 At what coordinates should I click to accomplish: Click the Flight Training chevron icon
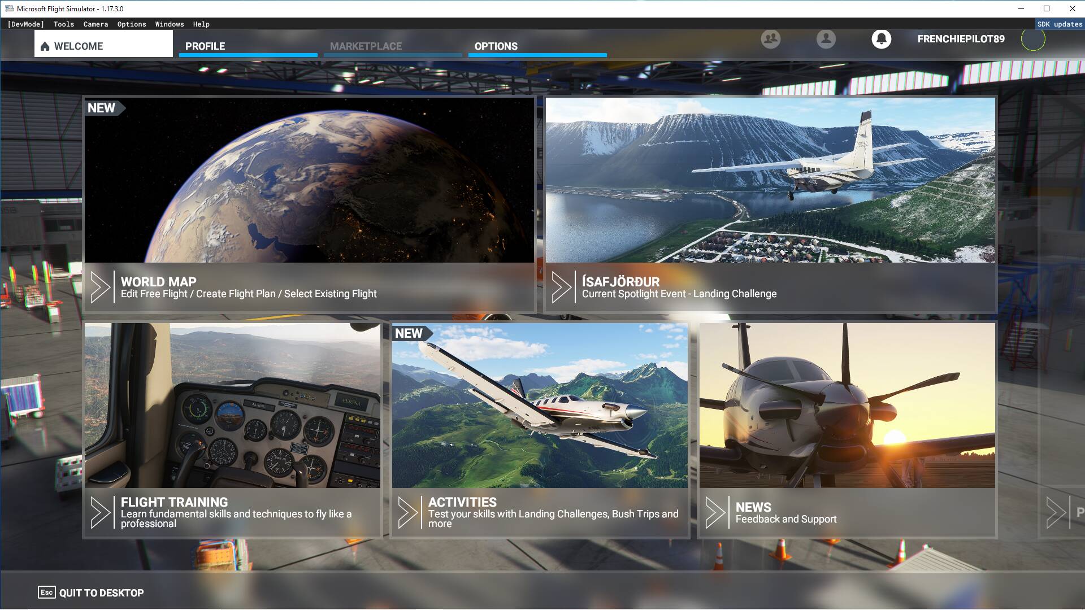click(x=102, y=512)
